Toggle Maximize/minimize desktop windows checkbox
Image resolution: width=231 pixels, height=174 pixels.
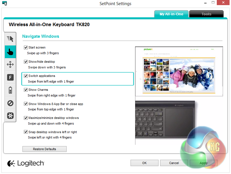[26, 118]
